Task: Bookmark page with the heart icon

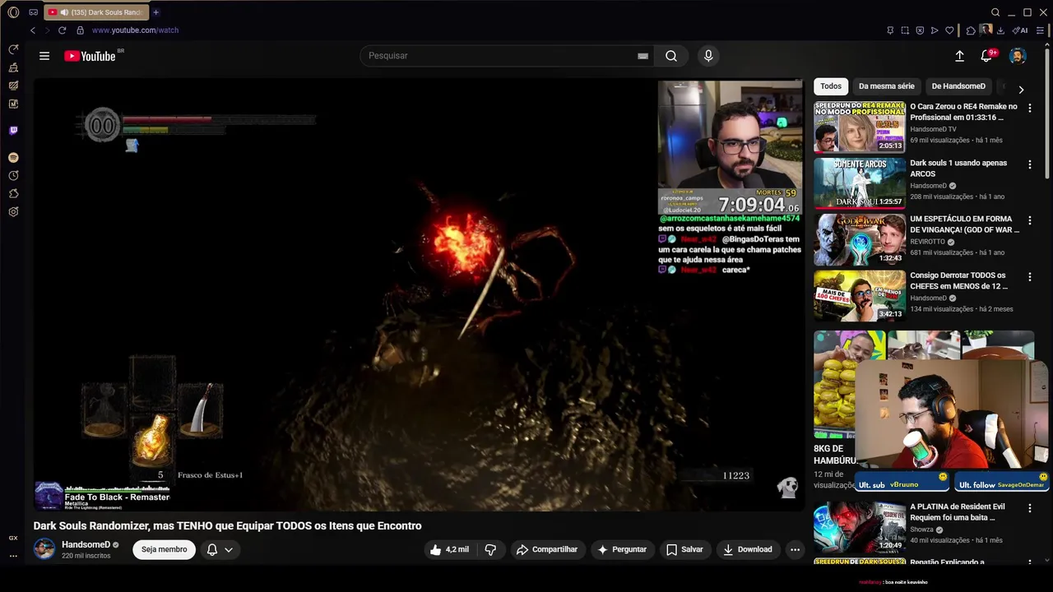Action: point(949,30)
